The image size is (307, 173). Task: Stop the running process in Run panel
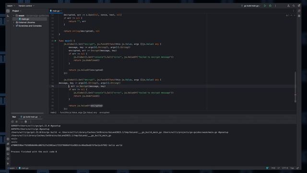point(17,122)
